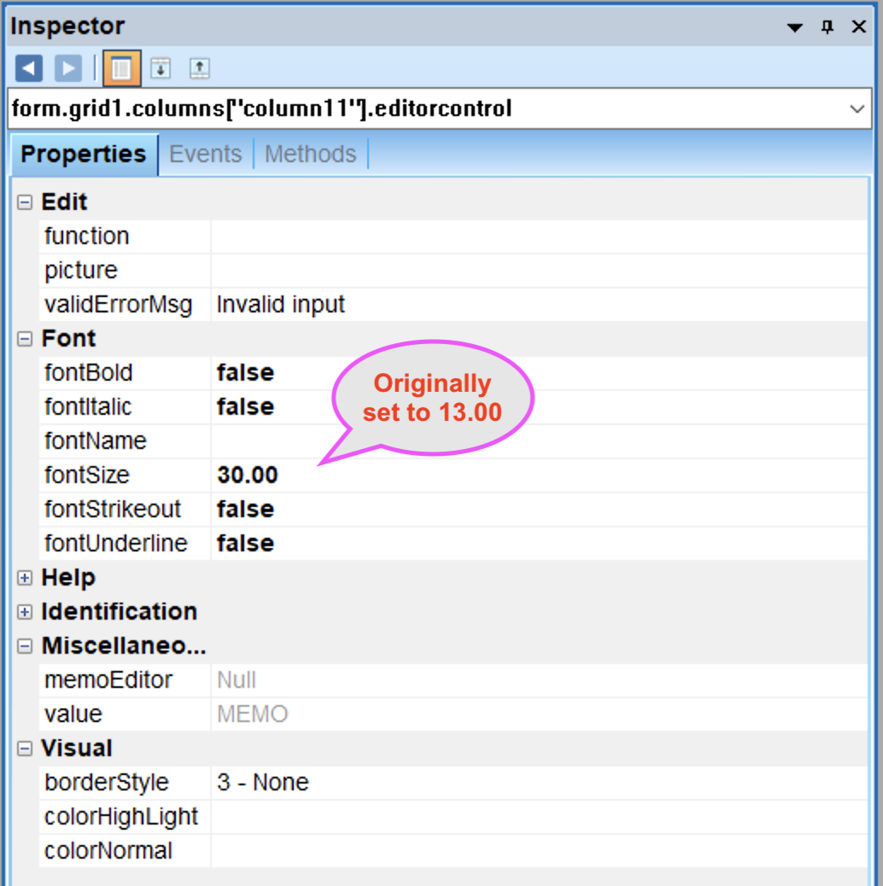Toggle the categorized view toolbar icon
883x886 pixels.
pyautogui.click(x=122, y=68)
